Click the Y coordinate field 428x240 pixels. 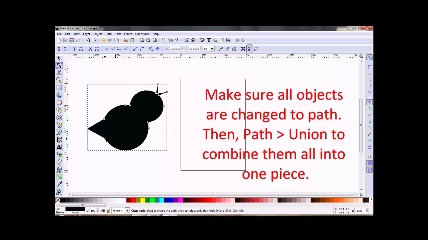coord(194,49)
